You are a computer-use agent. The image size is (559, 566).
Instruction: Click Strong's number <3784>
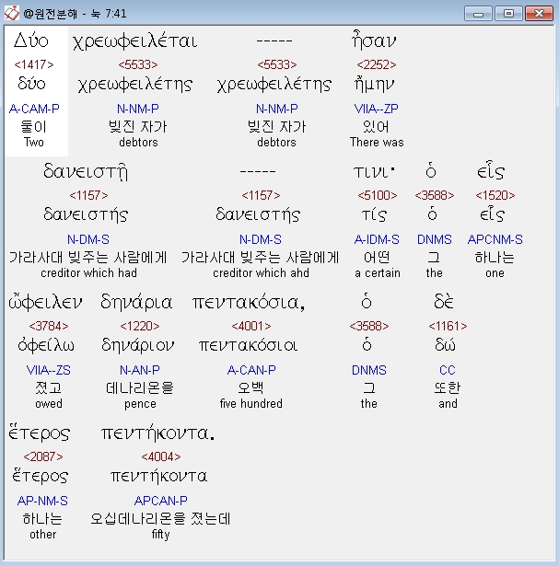click(x=49, y=326)
